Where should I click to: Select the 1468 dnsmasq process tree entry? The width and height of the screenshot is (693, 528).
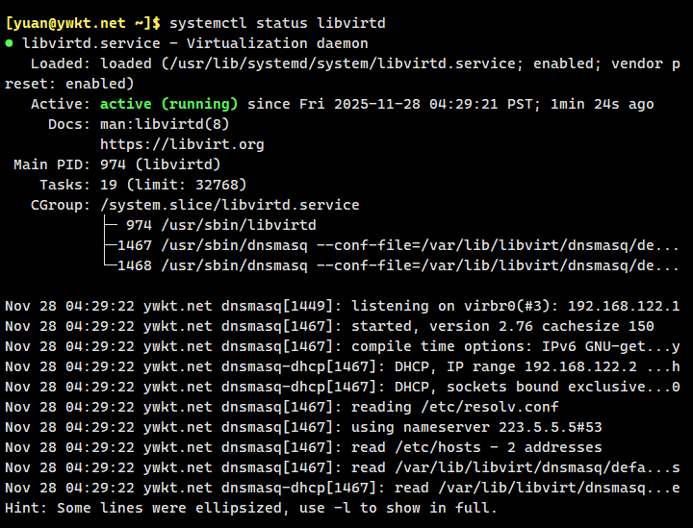coord(385,265)
